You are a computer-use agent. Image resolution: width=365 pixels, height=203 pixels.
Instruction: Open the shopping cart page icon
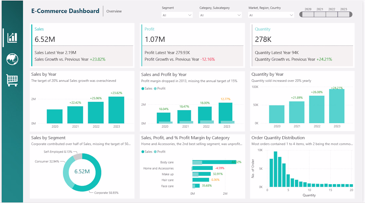[12, 80]
